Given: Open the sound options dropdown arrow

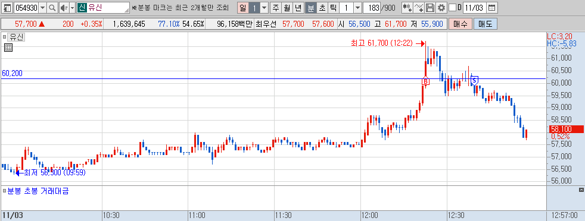Looking at the screenshot, I should pos(72,8).
